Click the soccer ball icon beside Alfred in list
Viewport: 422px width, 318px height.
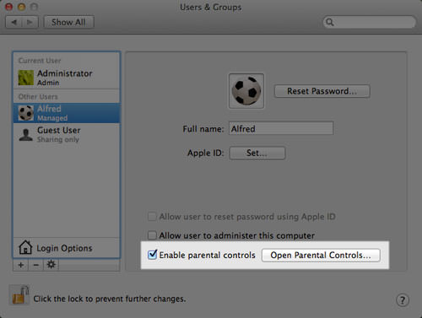click(26, 113)
